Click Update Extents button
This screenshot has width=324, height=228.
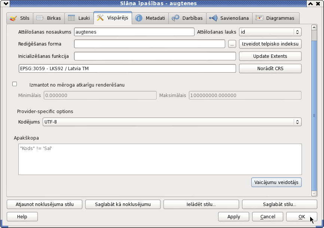coord(270,56)
